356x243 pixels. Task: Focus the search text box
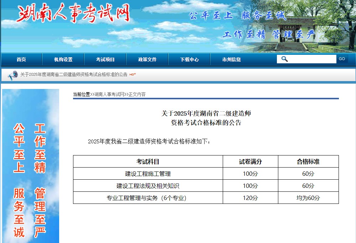pos(312,59)
